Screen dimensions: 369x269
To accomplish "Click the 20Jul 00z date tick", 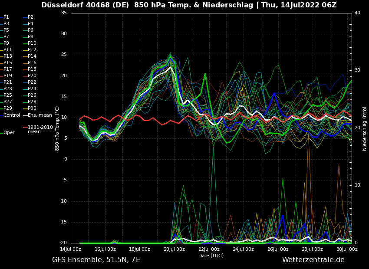I will point(174,249).
